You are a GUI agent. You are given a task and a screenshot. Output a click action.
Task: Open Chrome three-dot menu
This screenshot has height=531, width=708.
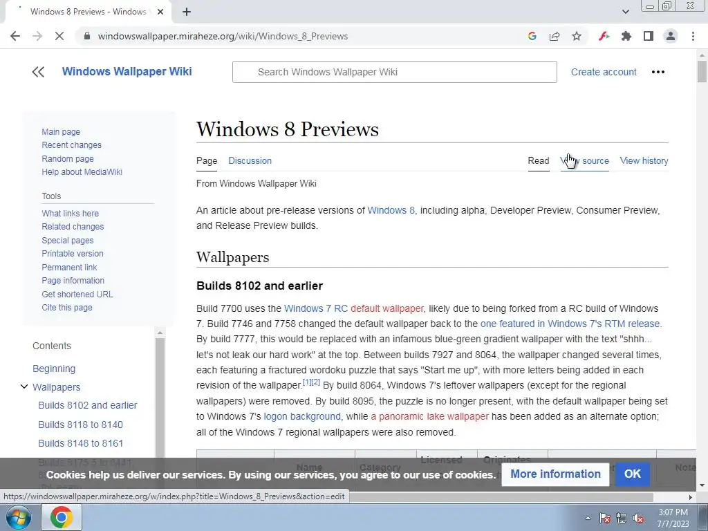(x=693, y=36)
